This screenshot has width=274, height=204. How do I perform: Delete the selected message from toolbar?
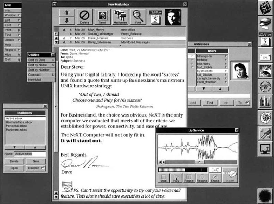(x=85, y=17)
